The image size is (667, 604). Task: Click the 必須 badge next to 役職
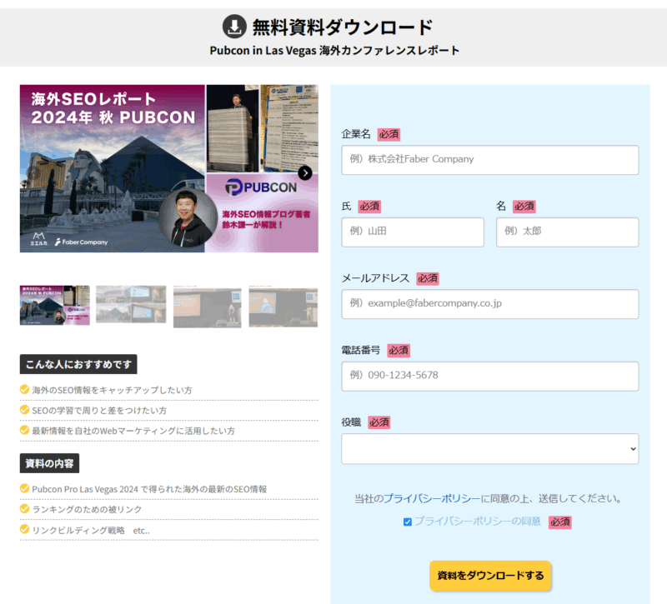(x=379, y=422)
